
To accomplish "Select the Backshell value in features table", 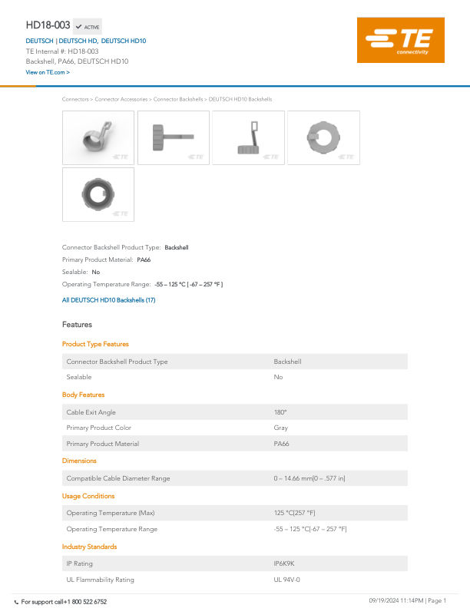I will [x=287, y=362].
